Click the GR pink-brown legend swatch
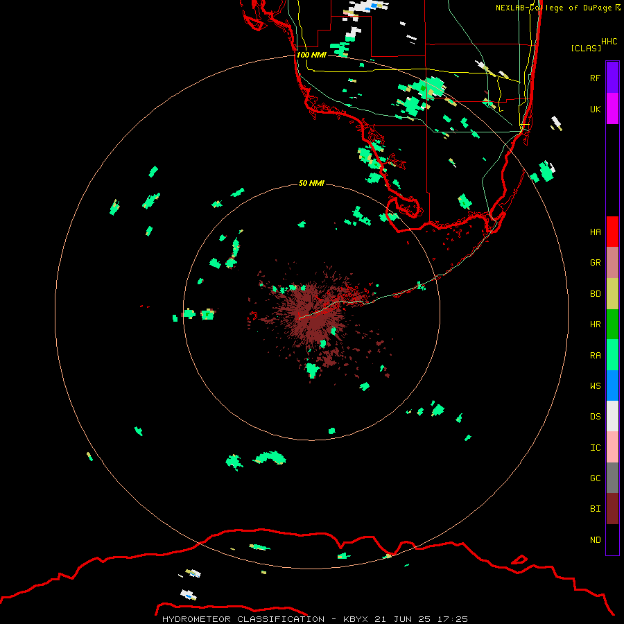 point(612,263)
